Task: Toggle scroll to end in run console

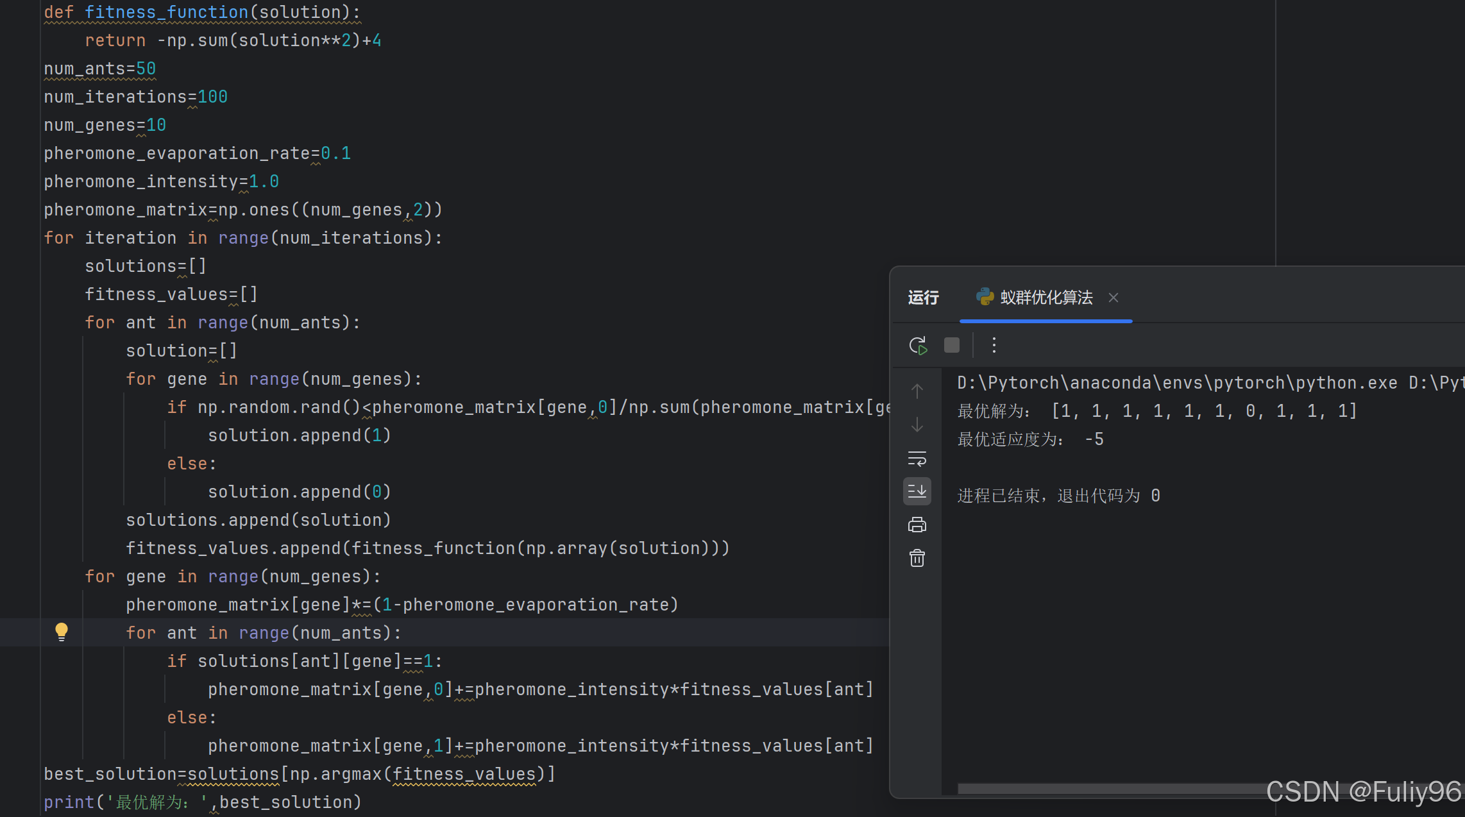Action: coord(917,491)
